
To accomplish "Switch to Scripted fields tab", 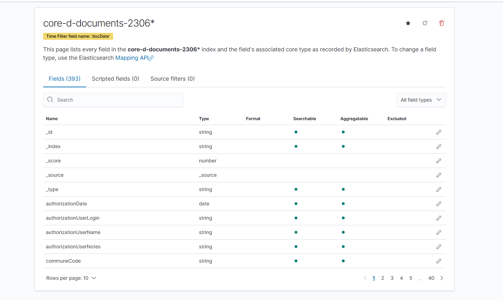I will tap(115, 79).
